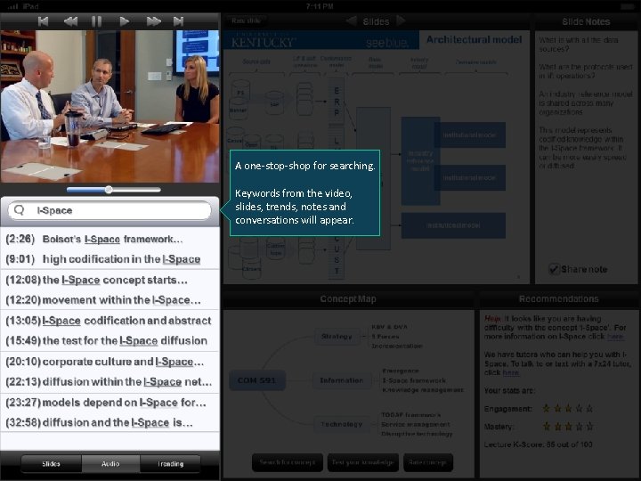This screenshot has height=481, width=641.
Task: Open 32:58 'diffusion and the I-Space is' result
Action: coord(110,422)
